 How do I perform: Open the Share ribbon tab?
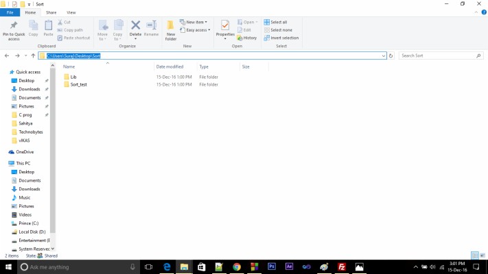click(51, 12)
